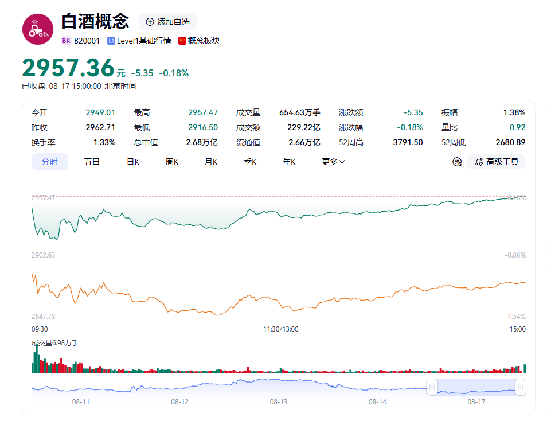Click the 白酒概念 sector logo icon

pos(38,29)
